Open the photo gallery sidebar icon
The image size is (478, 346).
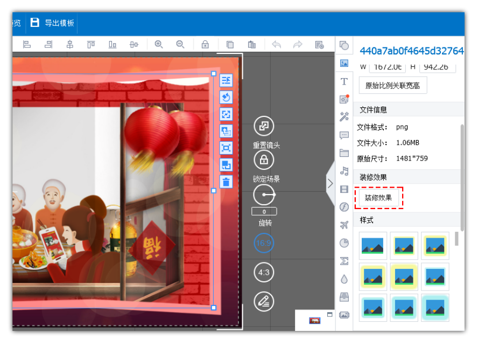(344, 315)
